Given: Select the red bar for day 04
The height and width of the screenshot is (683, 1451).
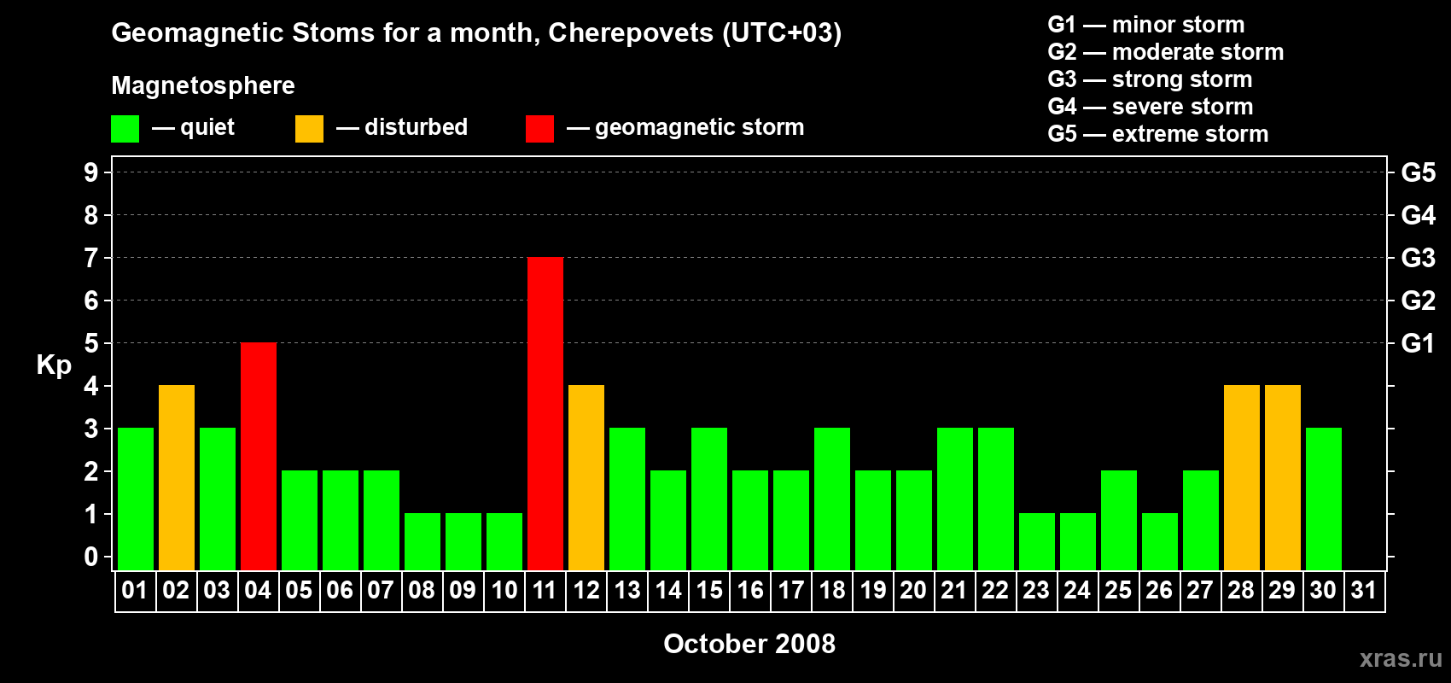Looking at the screenshot, I should pyautogui.click(x=259, y=456).
